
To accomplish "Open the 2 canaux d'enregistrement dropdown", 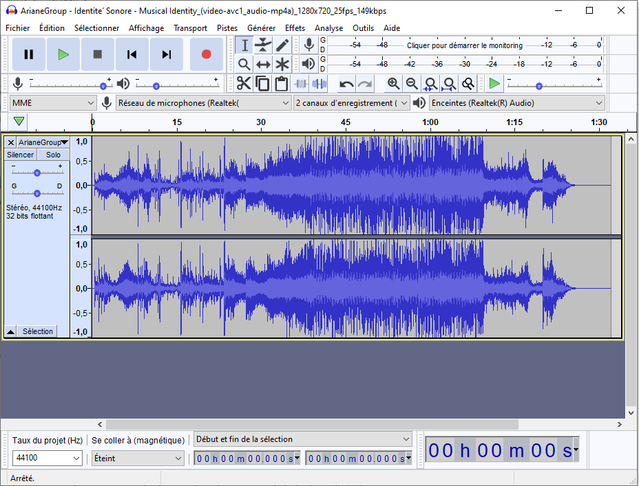I will click(351, 103).
